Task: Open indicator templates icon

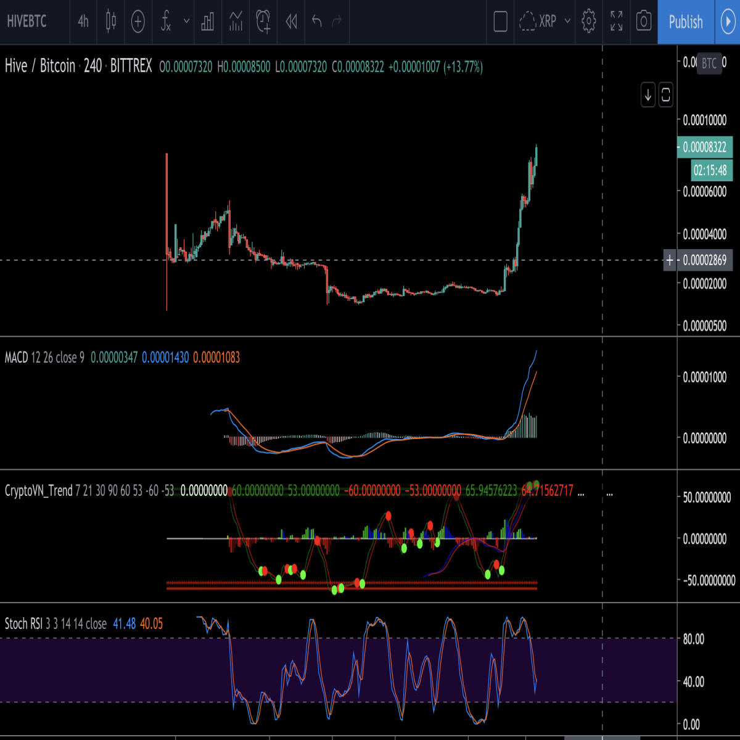Action: coord(236,22)
